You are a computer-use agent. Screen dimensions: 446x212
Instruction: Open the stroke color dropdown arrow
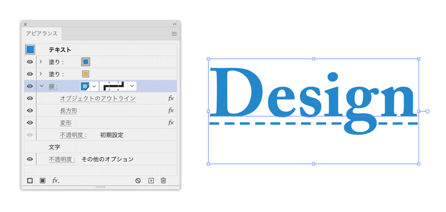(94, 87)
